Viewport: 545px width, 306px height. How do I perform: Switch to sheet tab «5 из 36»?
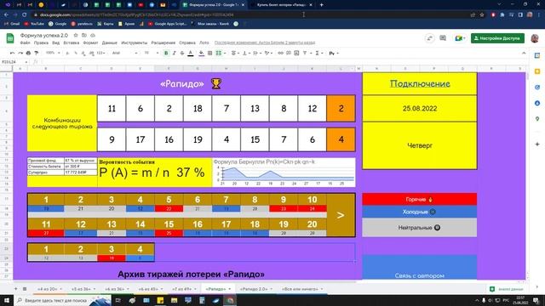[83, 289]
